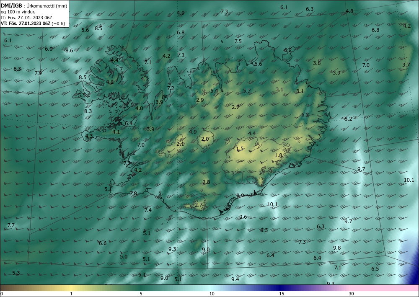Click the 3.7 value on the map
The width and height of the screenshot is (419, 297).
pos(406,65)
